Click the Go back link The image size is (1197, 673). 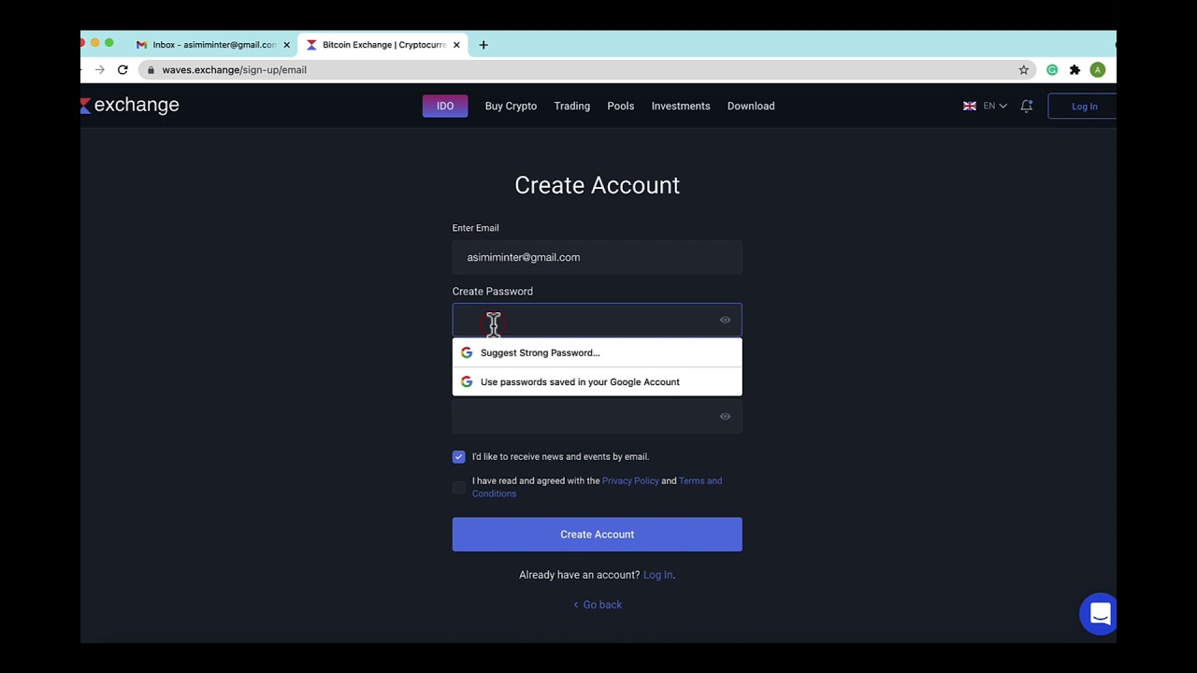coord(597,605)
